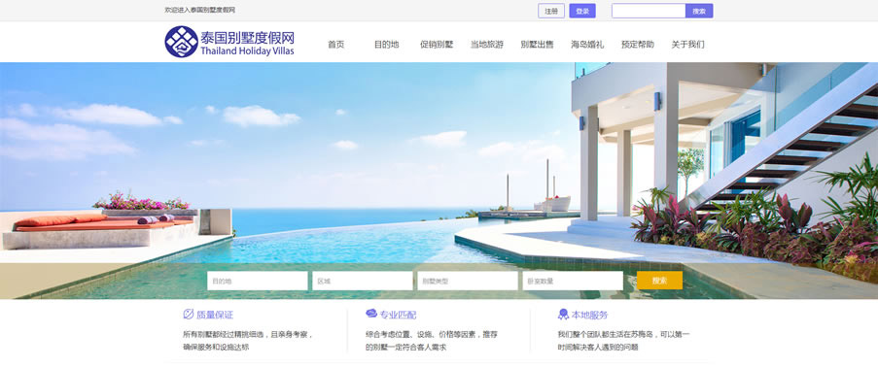Select 别墅出售 villas for sale menu
This screenshot has height=367, width=878.
pyautogui.click(x=537, y=45)
